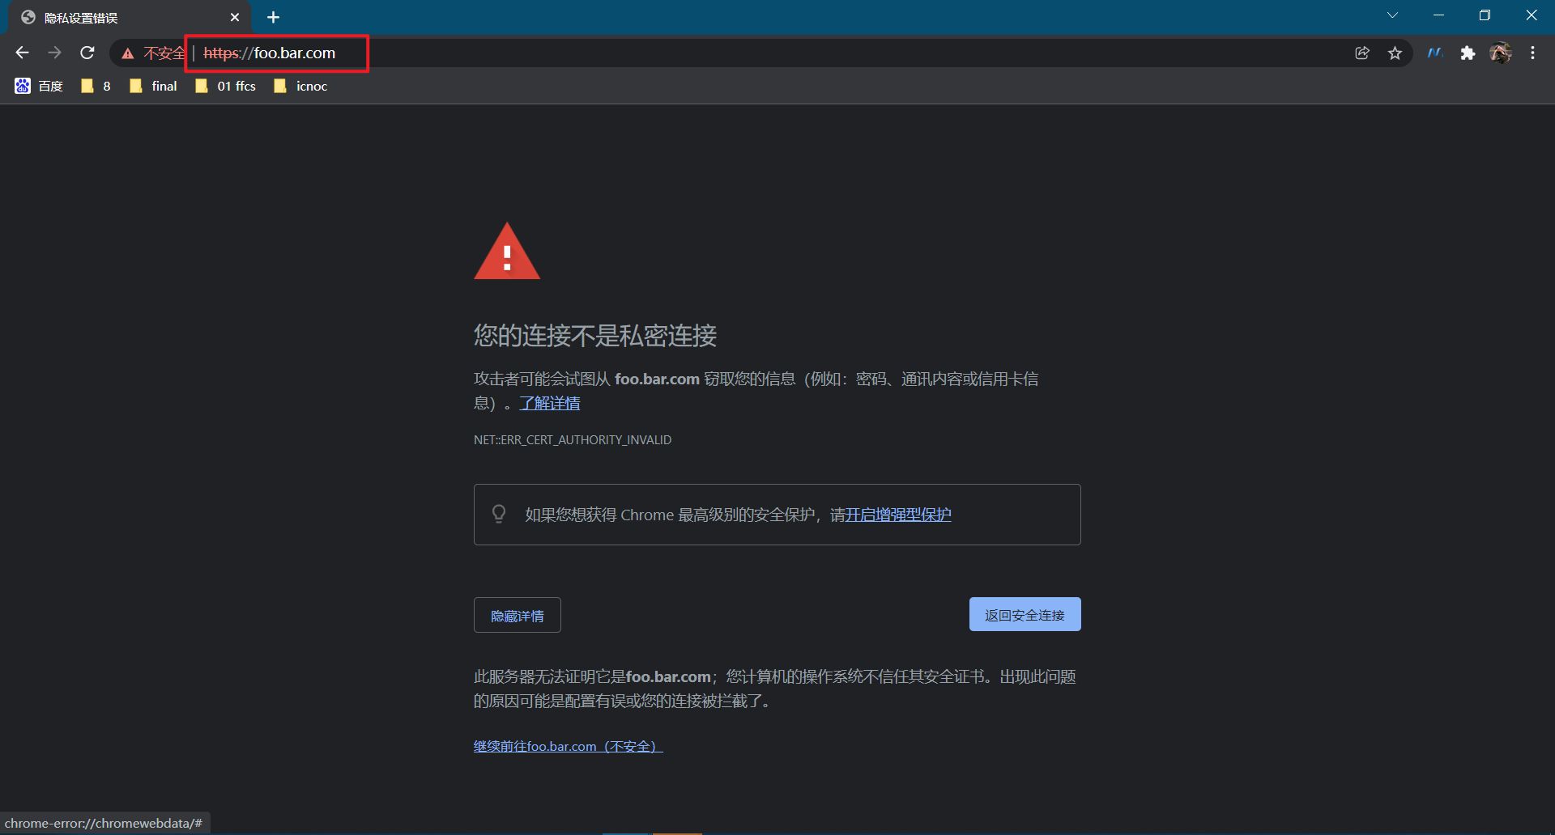Open the 01 ffcs bookmarks folder
The width and height of the screenshot is (1555, 835).
click(225, 86)
